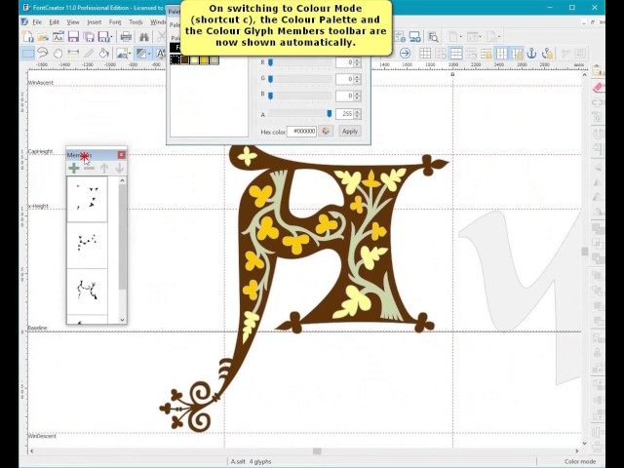The width and height of the screenshot is (624, 468).
Task: Toggle the anchor display icon
Action: click(x=531, y=53)
